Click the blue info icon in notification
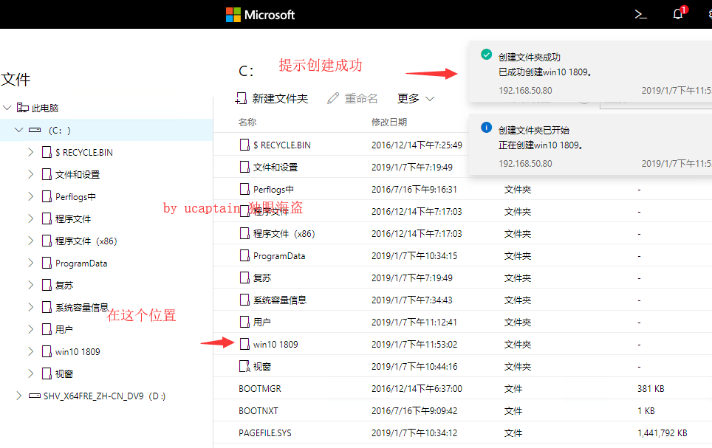This screenshot has width=712, height=448. click(x=486, y=128)
